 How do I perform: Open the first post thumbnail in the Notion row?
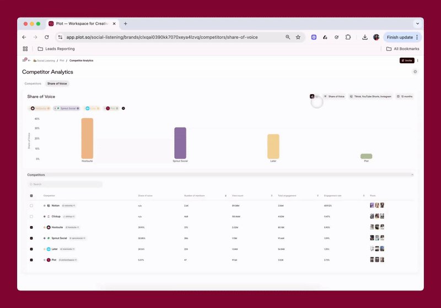pyautogui.click(x=372, y=205)
